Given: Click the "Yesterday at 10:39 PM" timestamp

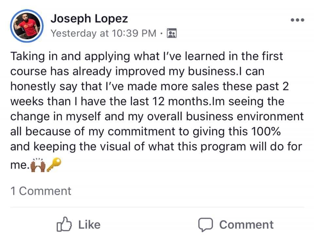Looking at the screenshot, I should pyautogui.click(x=104, y=33).
